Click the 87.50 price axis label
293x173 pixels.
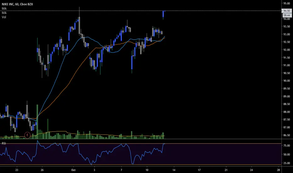pos(287,120)
